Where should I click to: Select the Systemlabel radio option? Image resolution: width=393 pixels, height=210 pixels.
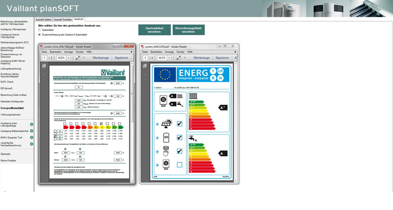coord(39,30)
